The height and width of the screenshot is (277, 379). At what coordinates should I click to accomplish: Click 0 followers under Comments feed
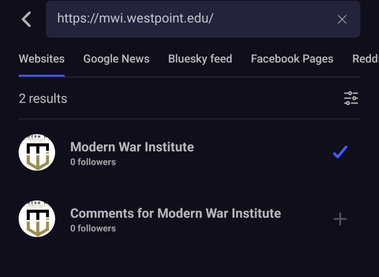pos(93,228)
